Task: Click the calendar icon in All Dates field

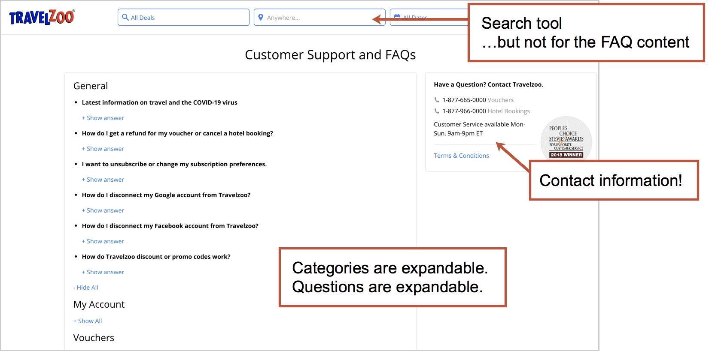Action: [x=397, y=17]
